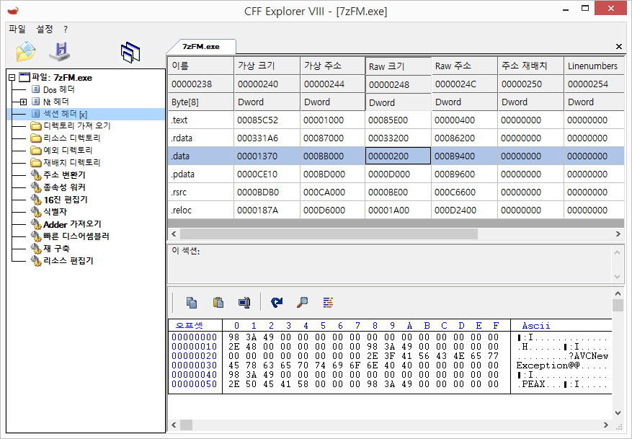Viewport: 632px width, 439px height.
Task: Click the blue undo arrow icon
Action: pyautogui.click(x=277, y=302)
